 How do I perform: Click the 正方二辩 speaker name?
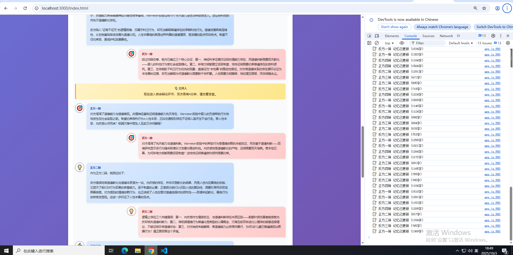pos(95,168)
